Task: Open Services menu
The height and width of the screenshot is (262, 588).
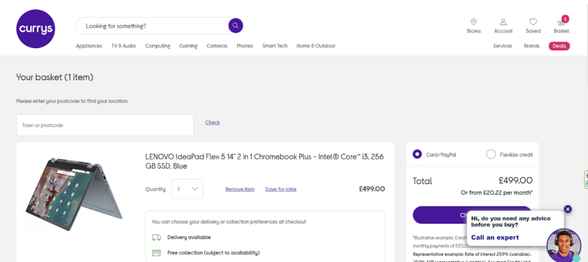Action: pos(502,46)
